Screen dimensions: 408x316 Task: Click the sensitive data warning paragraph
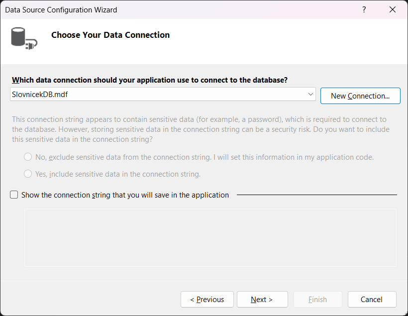pos(200,129)
